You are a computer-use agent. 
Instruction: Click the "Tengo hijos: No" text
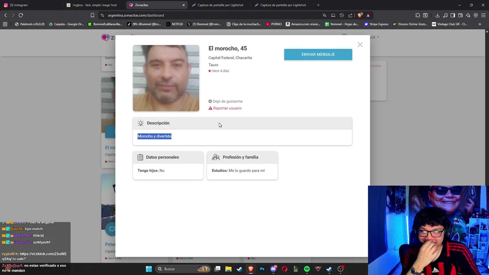[x=151, y=170]
